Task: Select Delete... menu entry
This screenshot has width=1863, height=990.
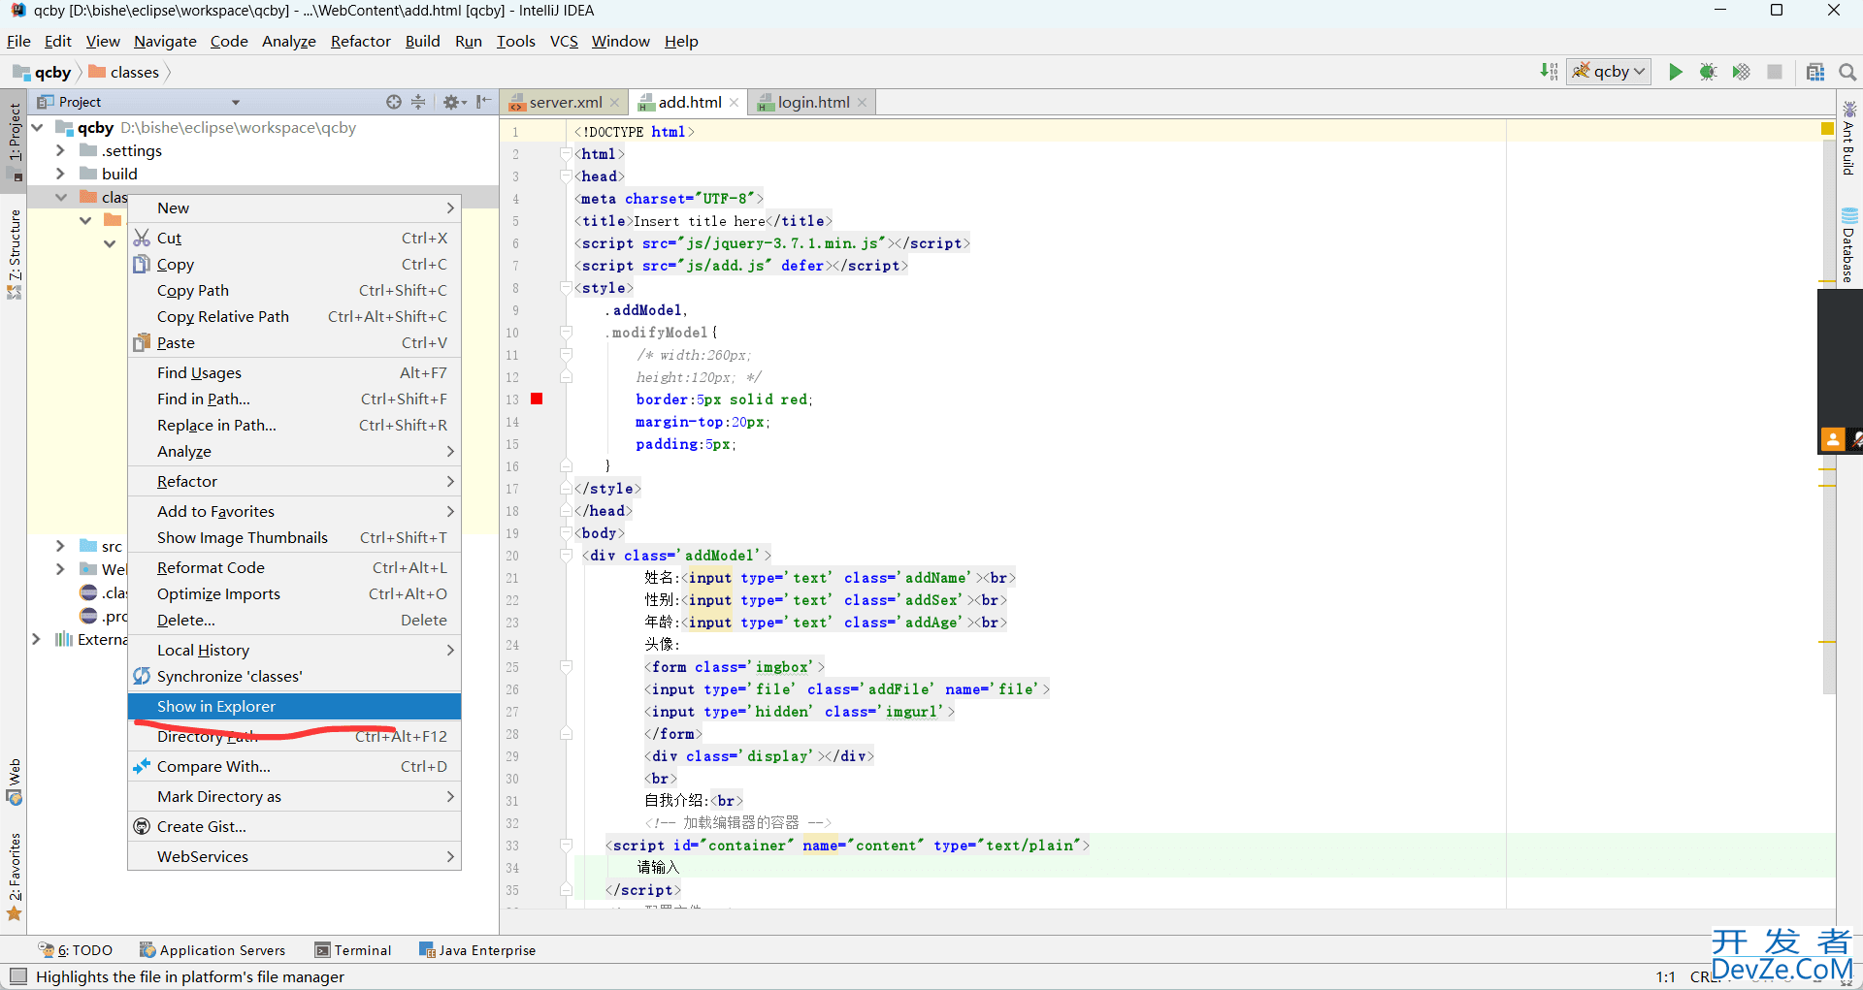Action: pyautogui.click(x=294, y=620)
